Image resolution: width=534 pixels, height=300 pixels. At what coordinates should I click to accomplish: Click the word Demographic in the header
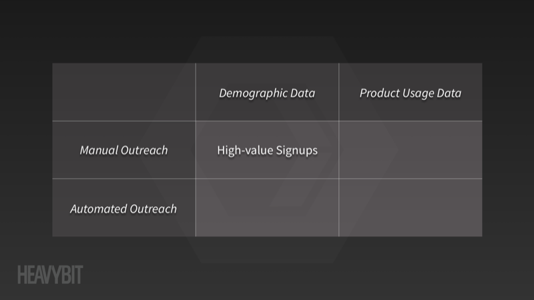click(x=253, y=93)
